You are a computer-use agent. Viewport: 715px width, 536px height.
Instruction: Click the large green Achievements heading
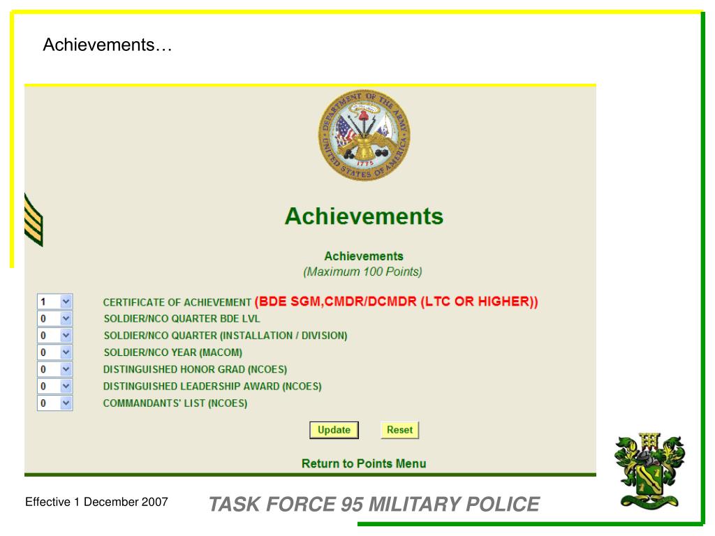[364, 216]
